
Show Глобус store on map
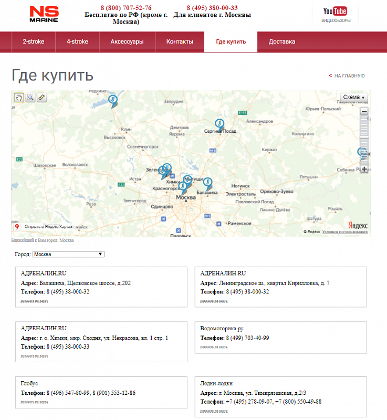point(34,402)
